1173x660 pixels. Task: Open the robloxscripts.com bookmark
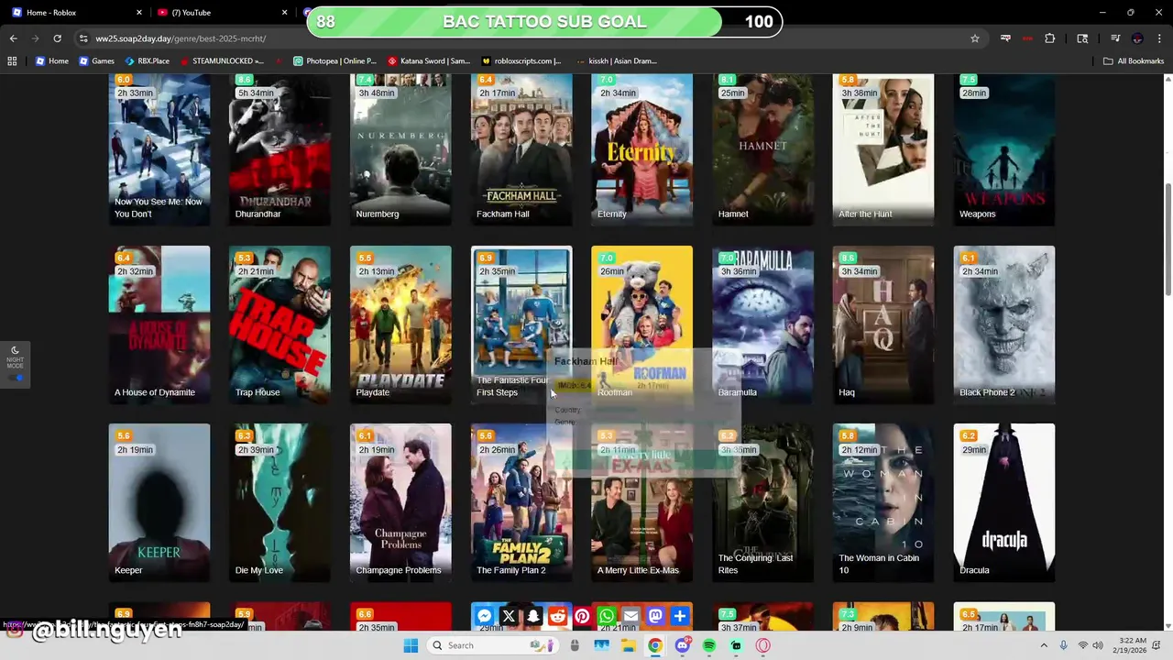[521, 61]
